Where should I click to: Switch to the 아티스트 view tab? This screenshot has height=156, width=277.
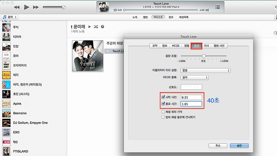[158, 17]
